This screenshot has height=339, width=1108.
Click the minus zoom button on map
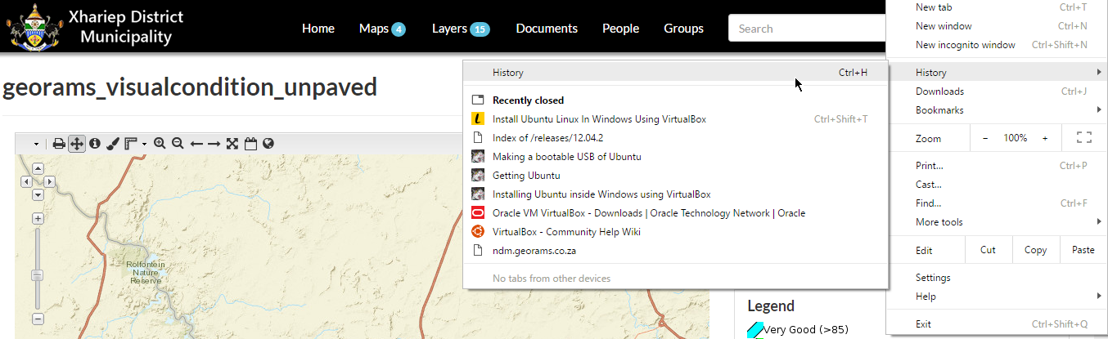pos(38,319)
